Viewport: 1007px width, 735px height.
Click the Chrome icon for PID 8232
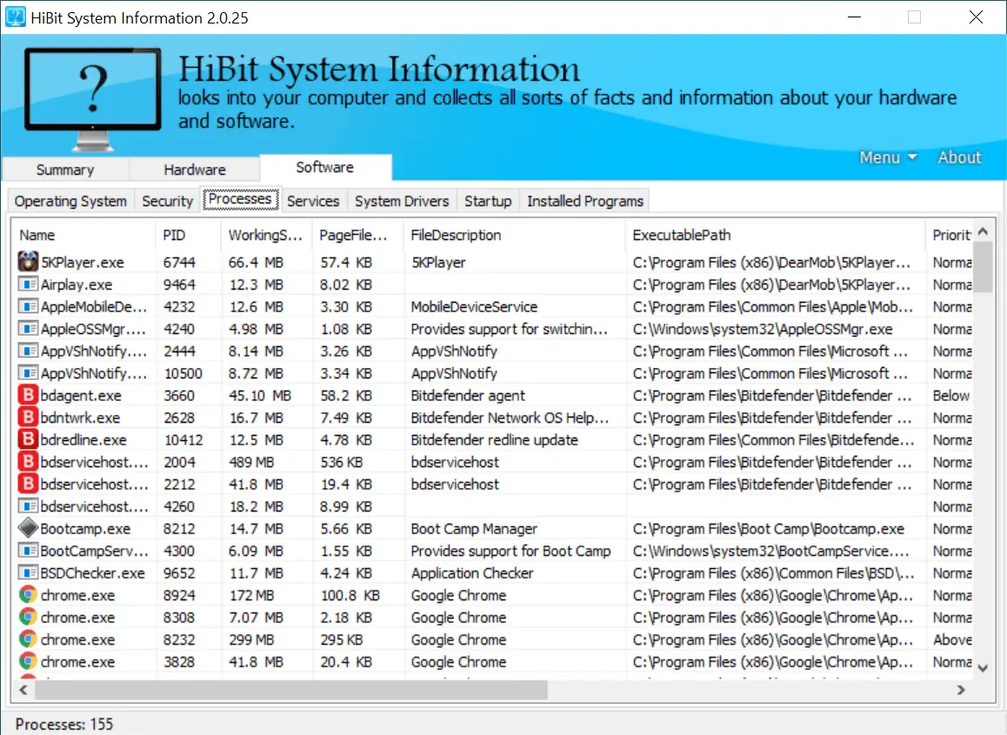tap(28, 639)
